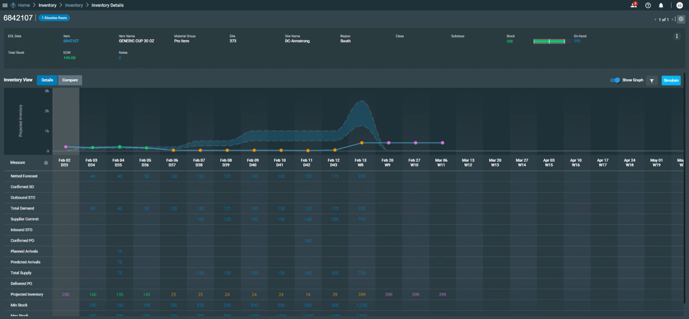Viewport: 689px width, 319px height.
Task: Click Projected Inventory 14 for Feb 11
Action: (x=308, y=295)
